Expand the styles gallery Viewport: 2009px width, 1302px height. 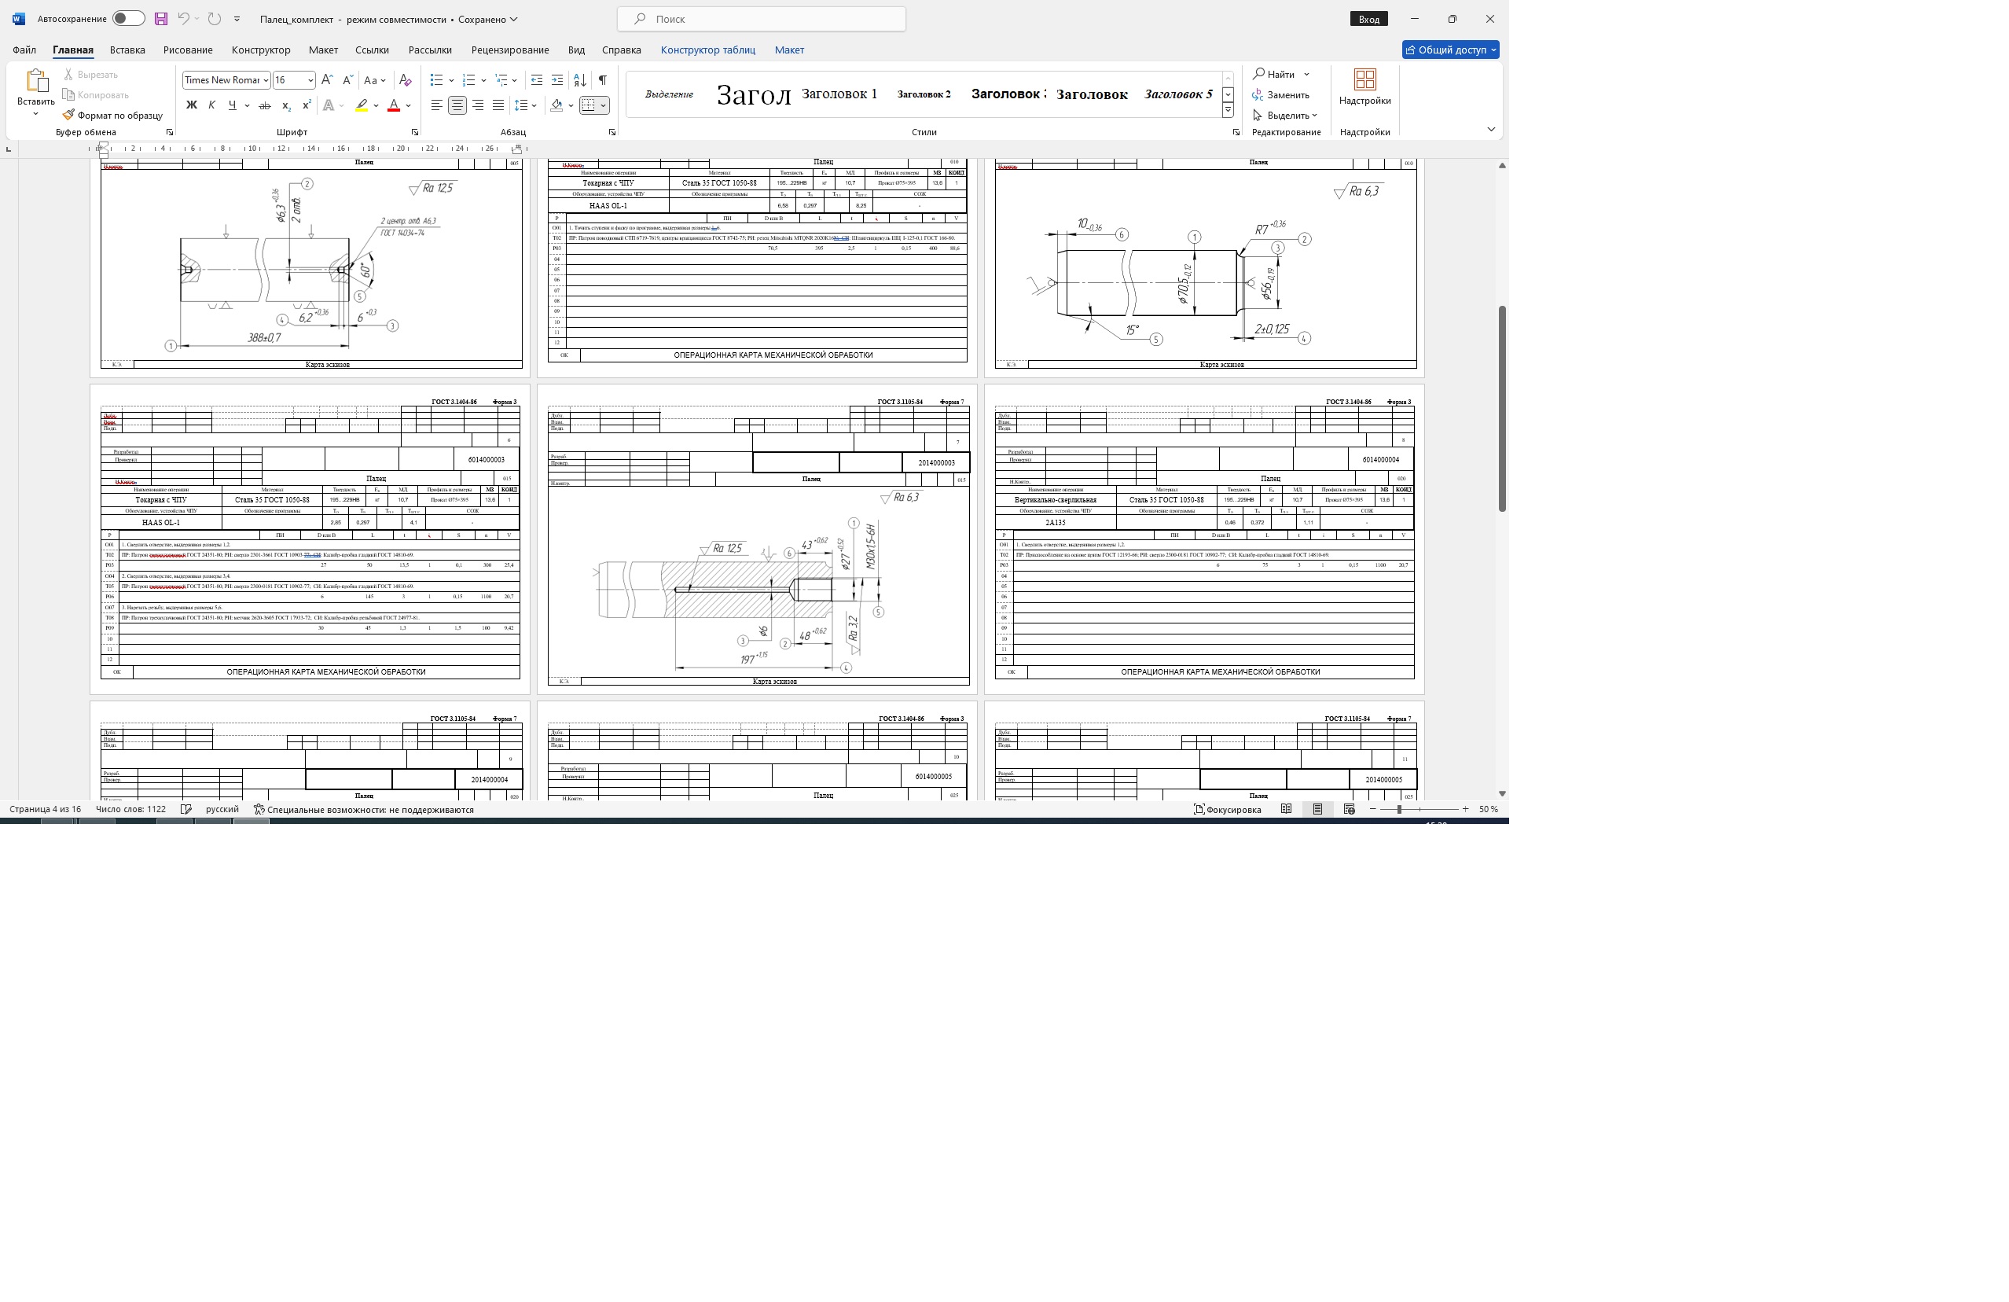1229,111
